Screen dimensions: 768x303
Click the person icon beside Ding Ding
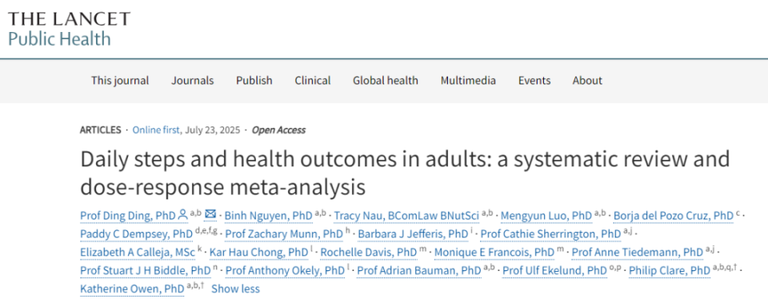[x=182, y=215]
